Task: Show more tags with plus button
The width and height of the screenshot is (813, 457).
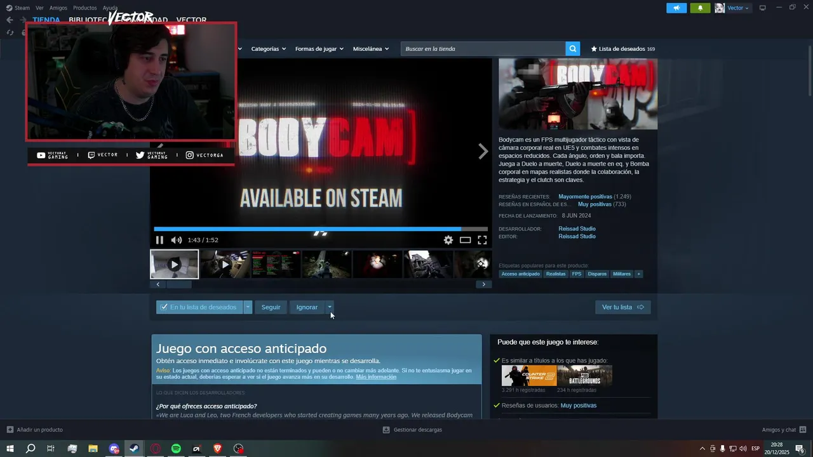Action: tap(638, 274)
